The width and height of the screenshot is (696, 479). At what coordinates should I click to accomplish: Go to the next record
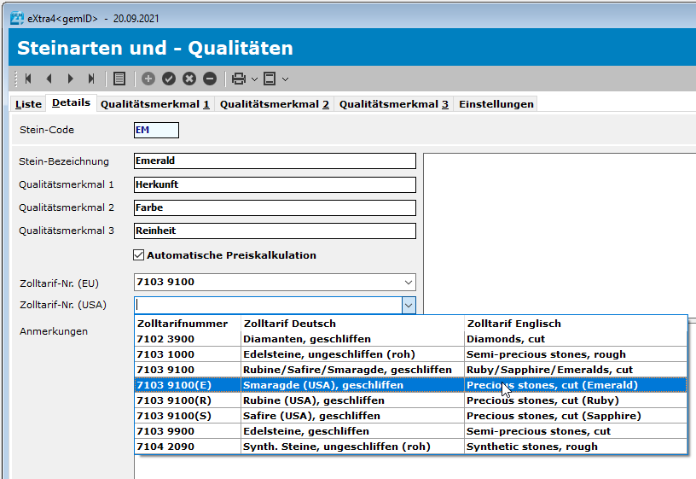pyautogui.click(x=70, y=79)
